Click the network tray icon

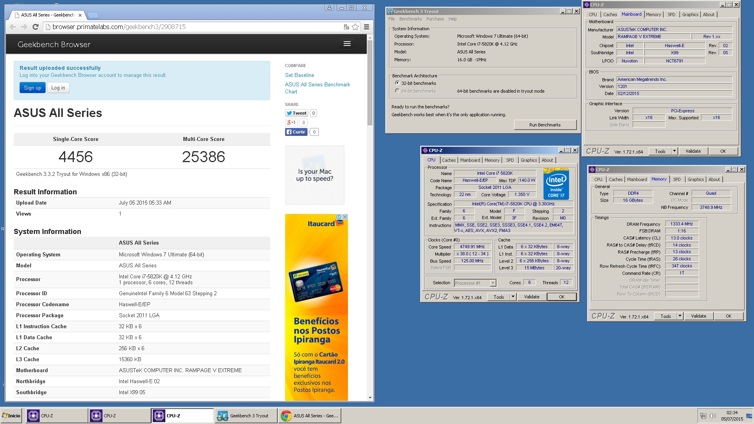click(703, 416)
